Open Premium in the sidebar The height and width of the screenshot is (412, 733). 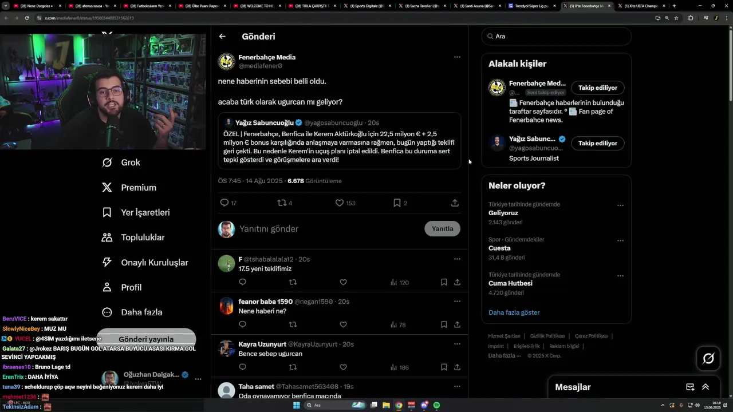click(x=129, y=188)
